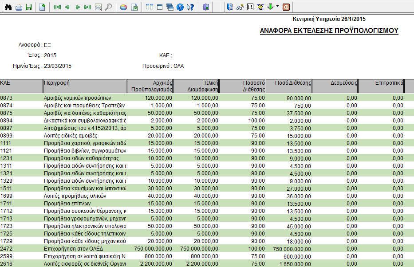This screenshot has width=414, height=267.
Task: Click the ΚΑΕ code 2472 cell
Action: coord(6,249)
